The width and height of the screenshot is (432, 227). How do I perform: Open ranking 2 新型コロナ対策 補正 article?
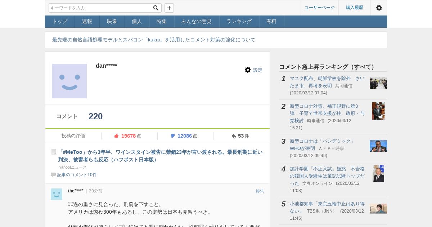[x=327, y=113]
